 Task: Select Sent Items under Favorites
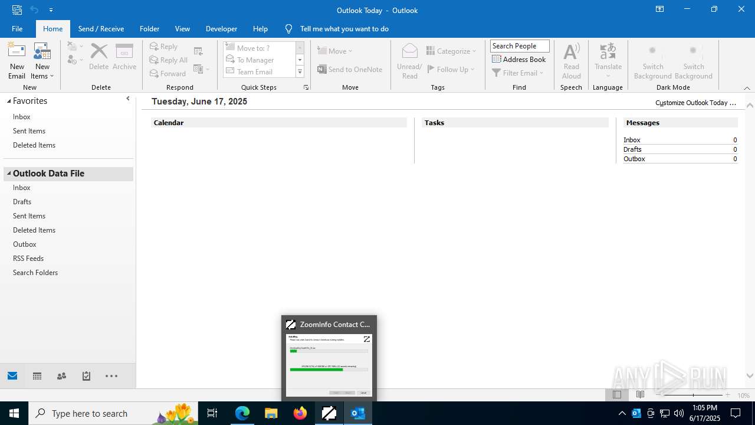coord(29,131)
